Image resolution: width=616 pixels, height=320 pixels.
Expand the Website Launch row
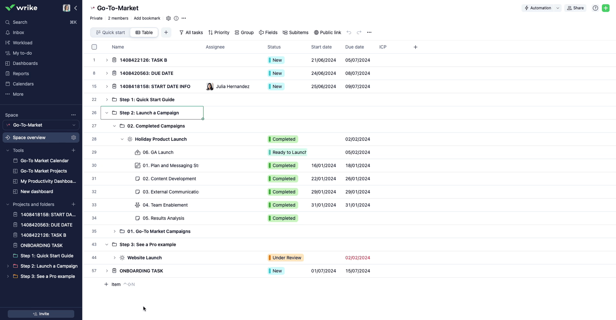pyautogui.click(x=115, y=258)
